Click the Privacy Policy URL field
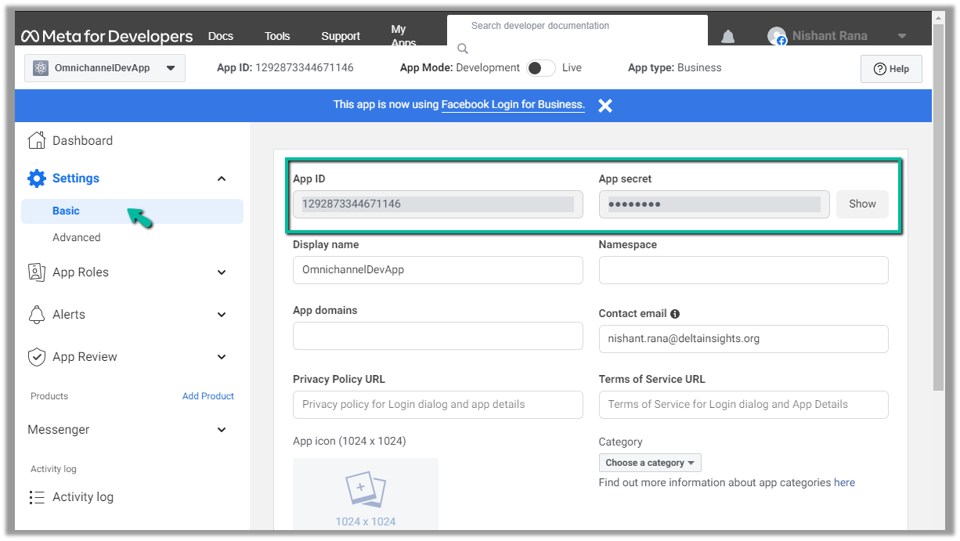This screenshot has height=541, width=960. [438, 405]
